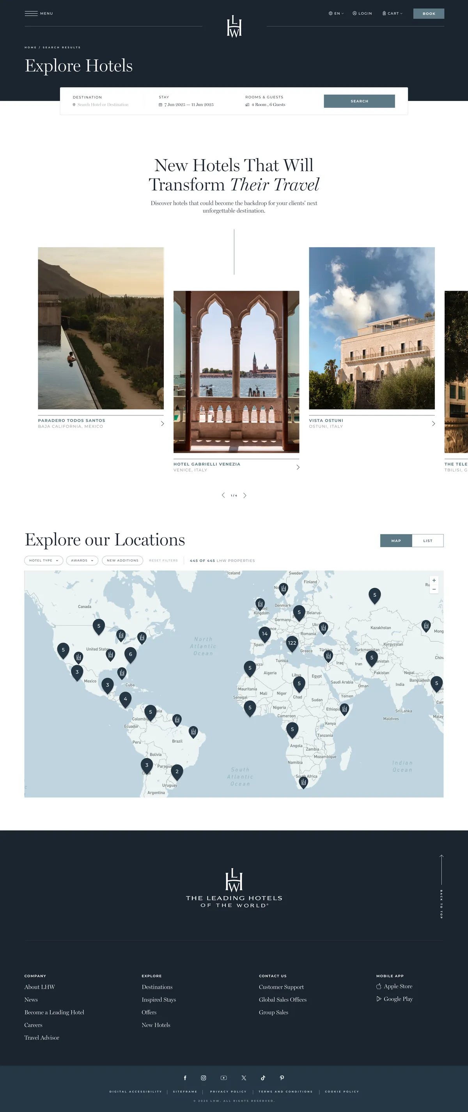468x1112 pixels.
Task: Expand the Hotel Type filter
Action: click(x=44, y=560)
